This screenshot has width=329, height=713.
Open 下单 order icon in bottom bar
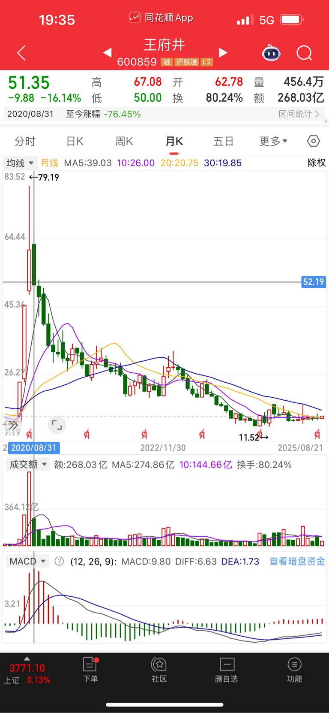90,670
